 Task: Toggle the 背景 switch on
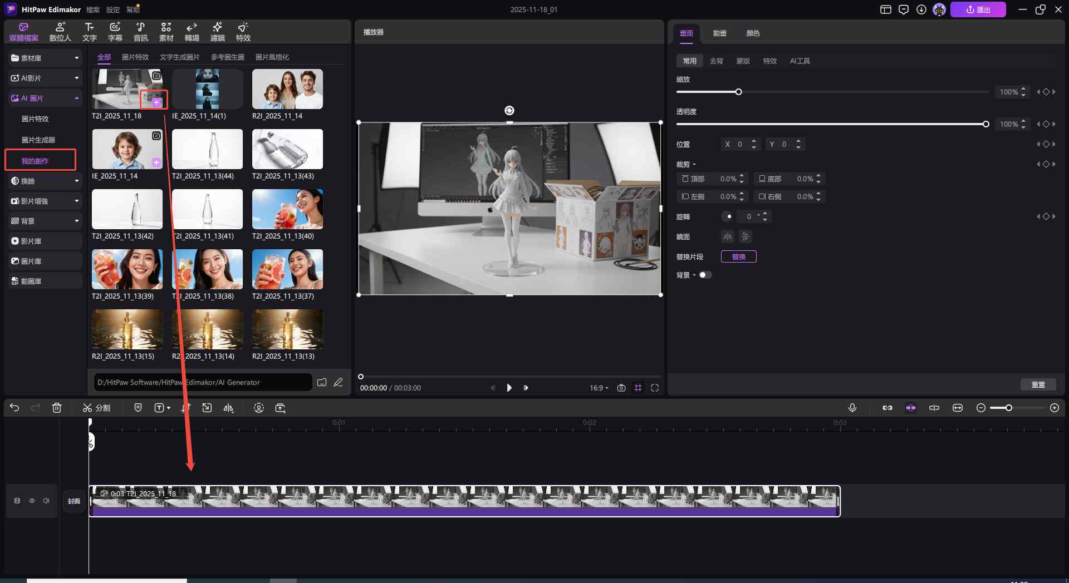click(x=705, y=275)
